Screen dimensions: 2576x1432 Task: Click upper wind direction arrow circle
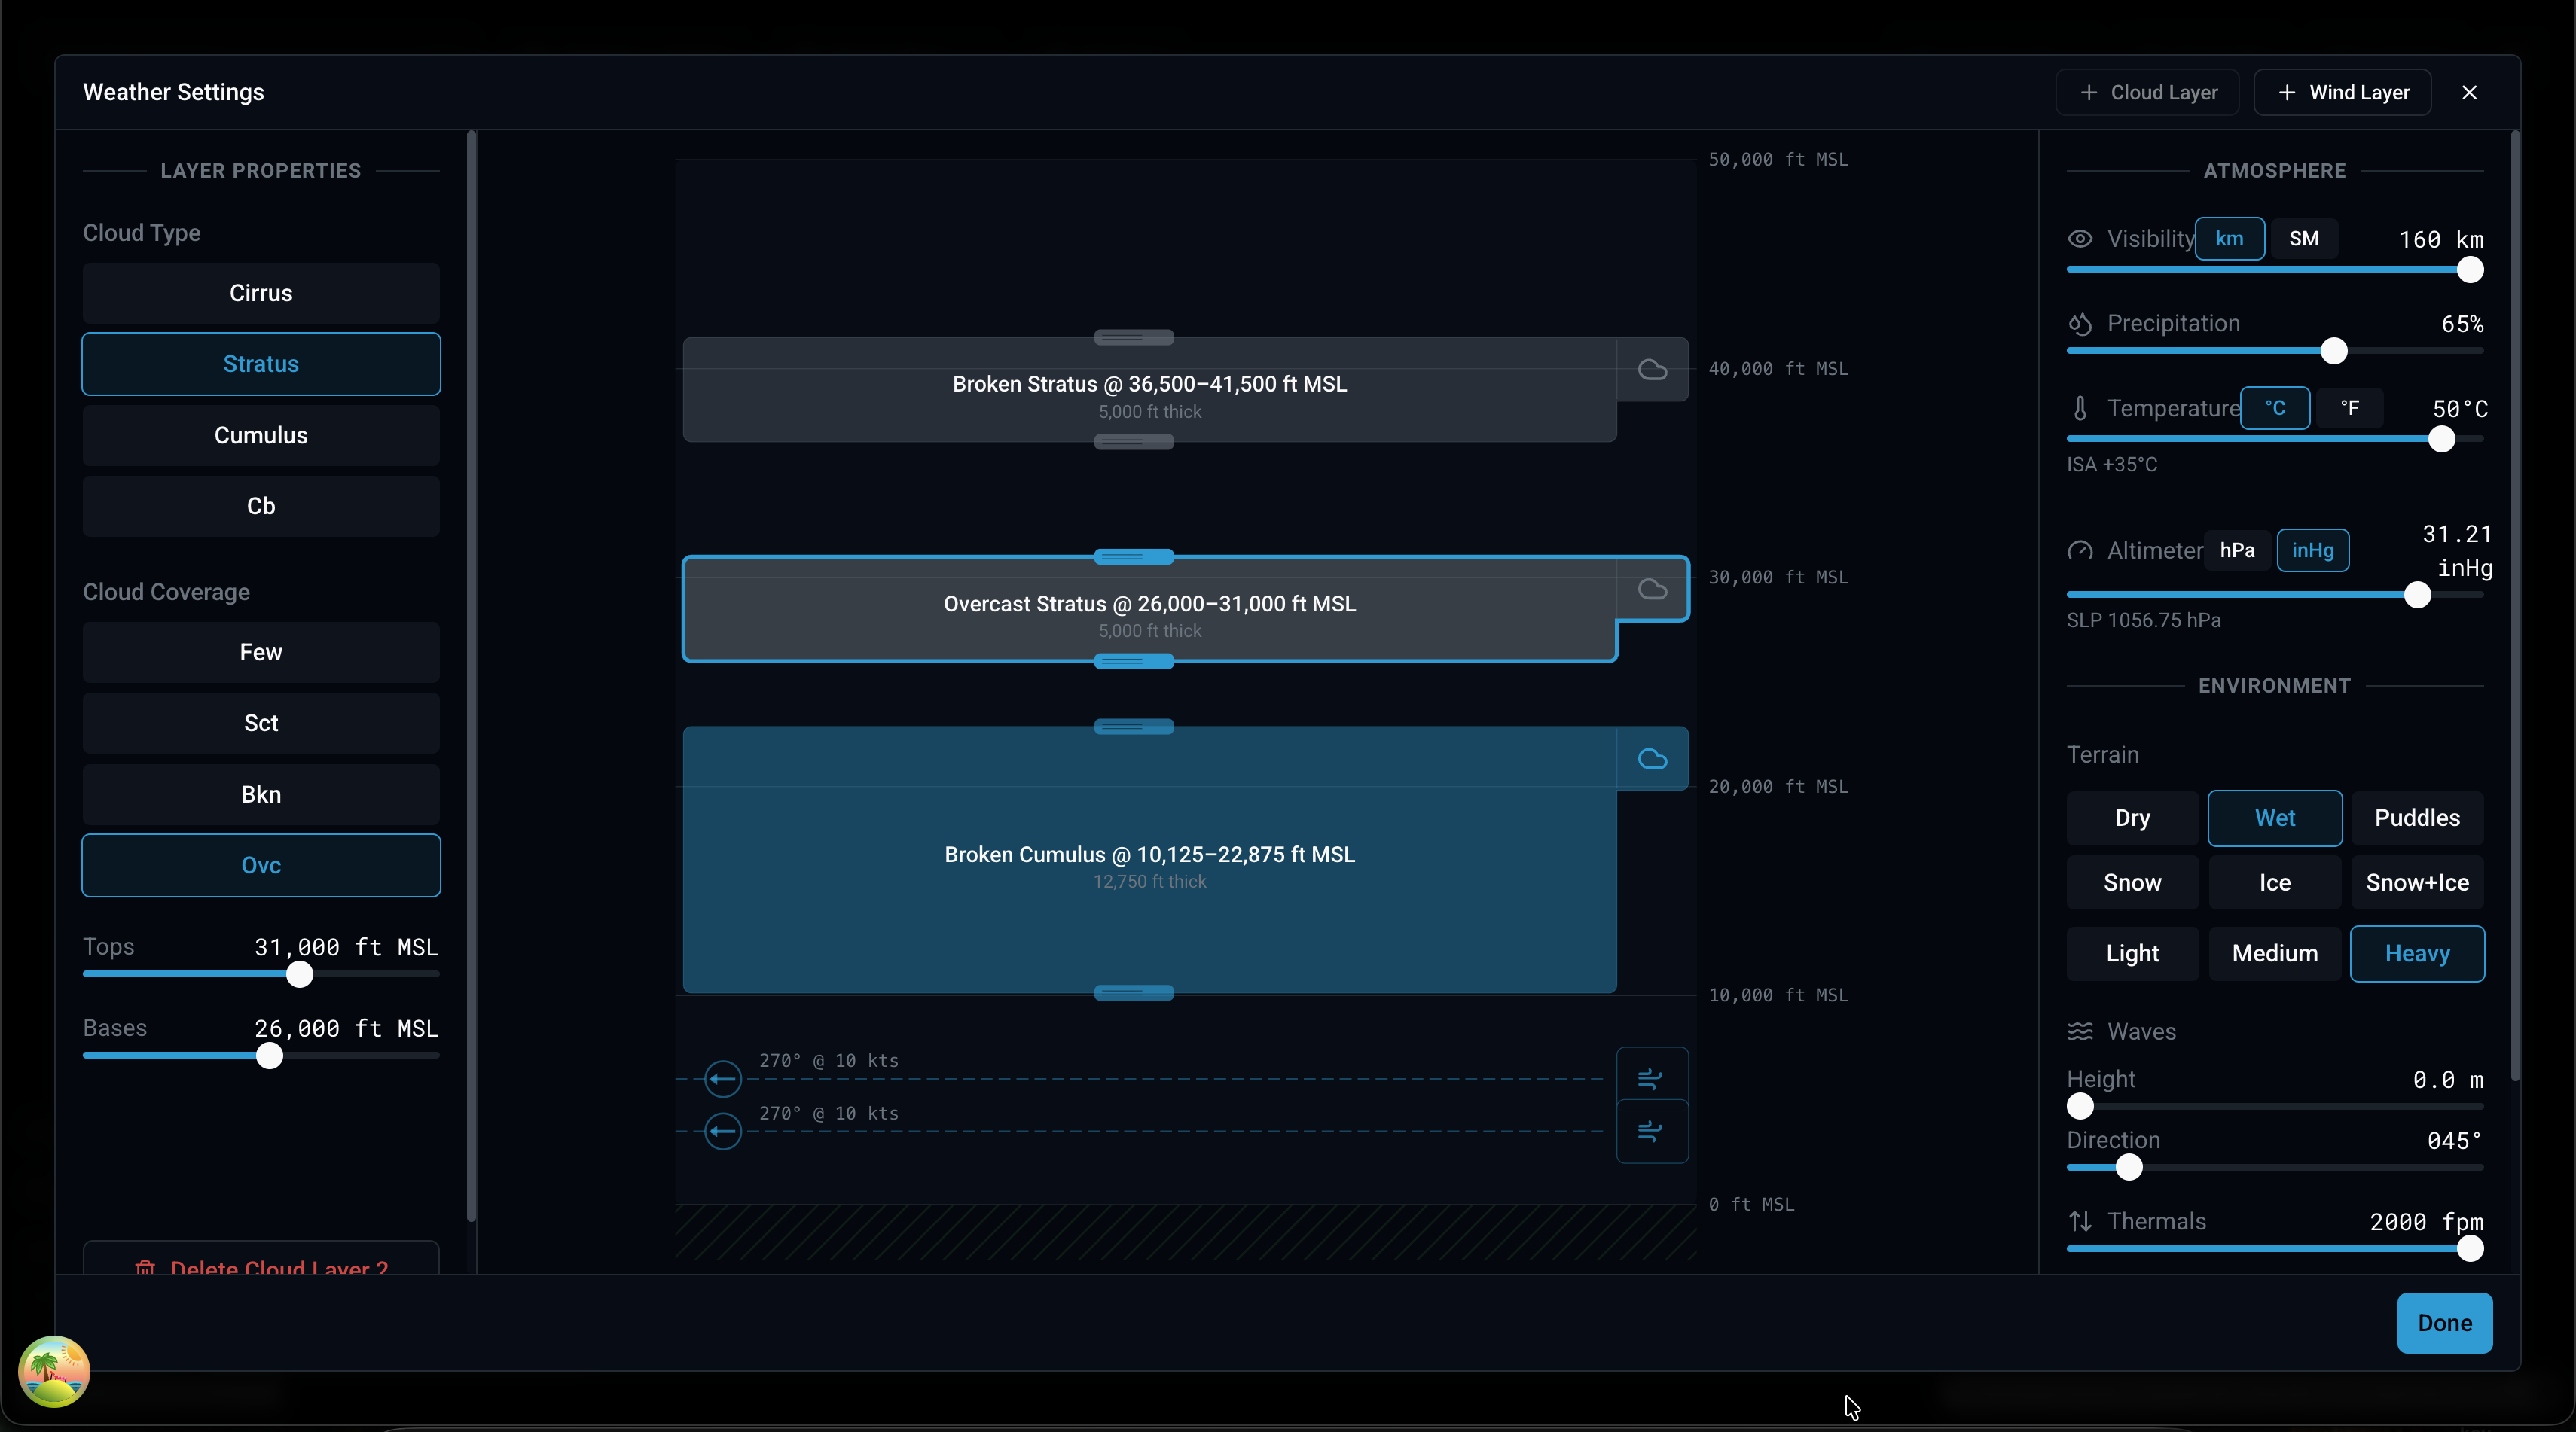[722, 1078]
